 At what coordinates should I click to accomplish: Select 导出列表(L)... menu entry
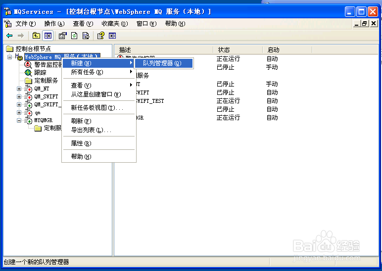[x=98, y=130]
